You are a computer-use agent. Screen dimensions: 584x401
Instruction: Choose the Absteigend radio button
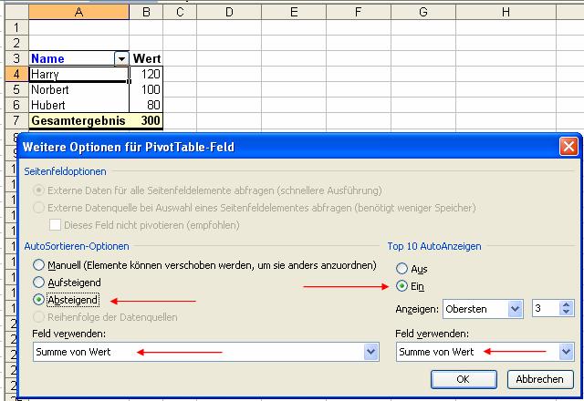(38, 300)
